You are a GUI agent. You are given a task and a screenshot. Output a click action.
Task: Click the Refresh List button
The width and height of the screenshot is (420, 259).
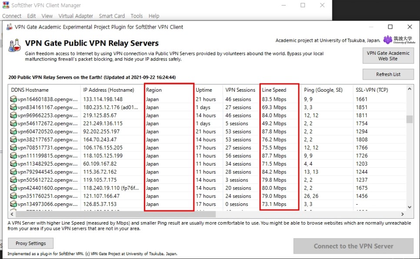tap(388, 74)
